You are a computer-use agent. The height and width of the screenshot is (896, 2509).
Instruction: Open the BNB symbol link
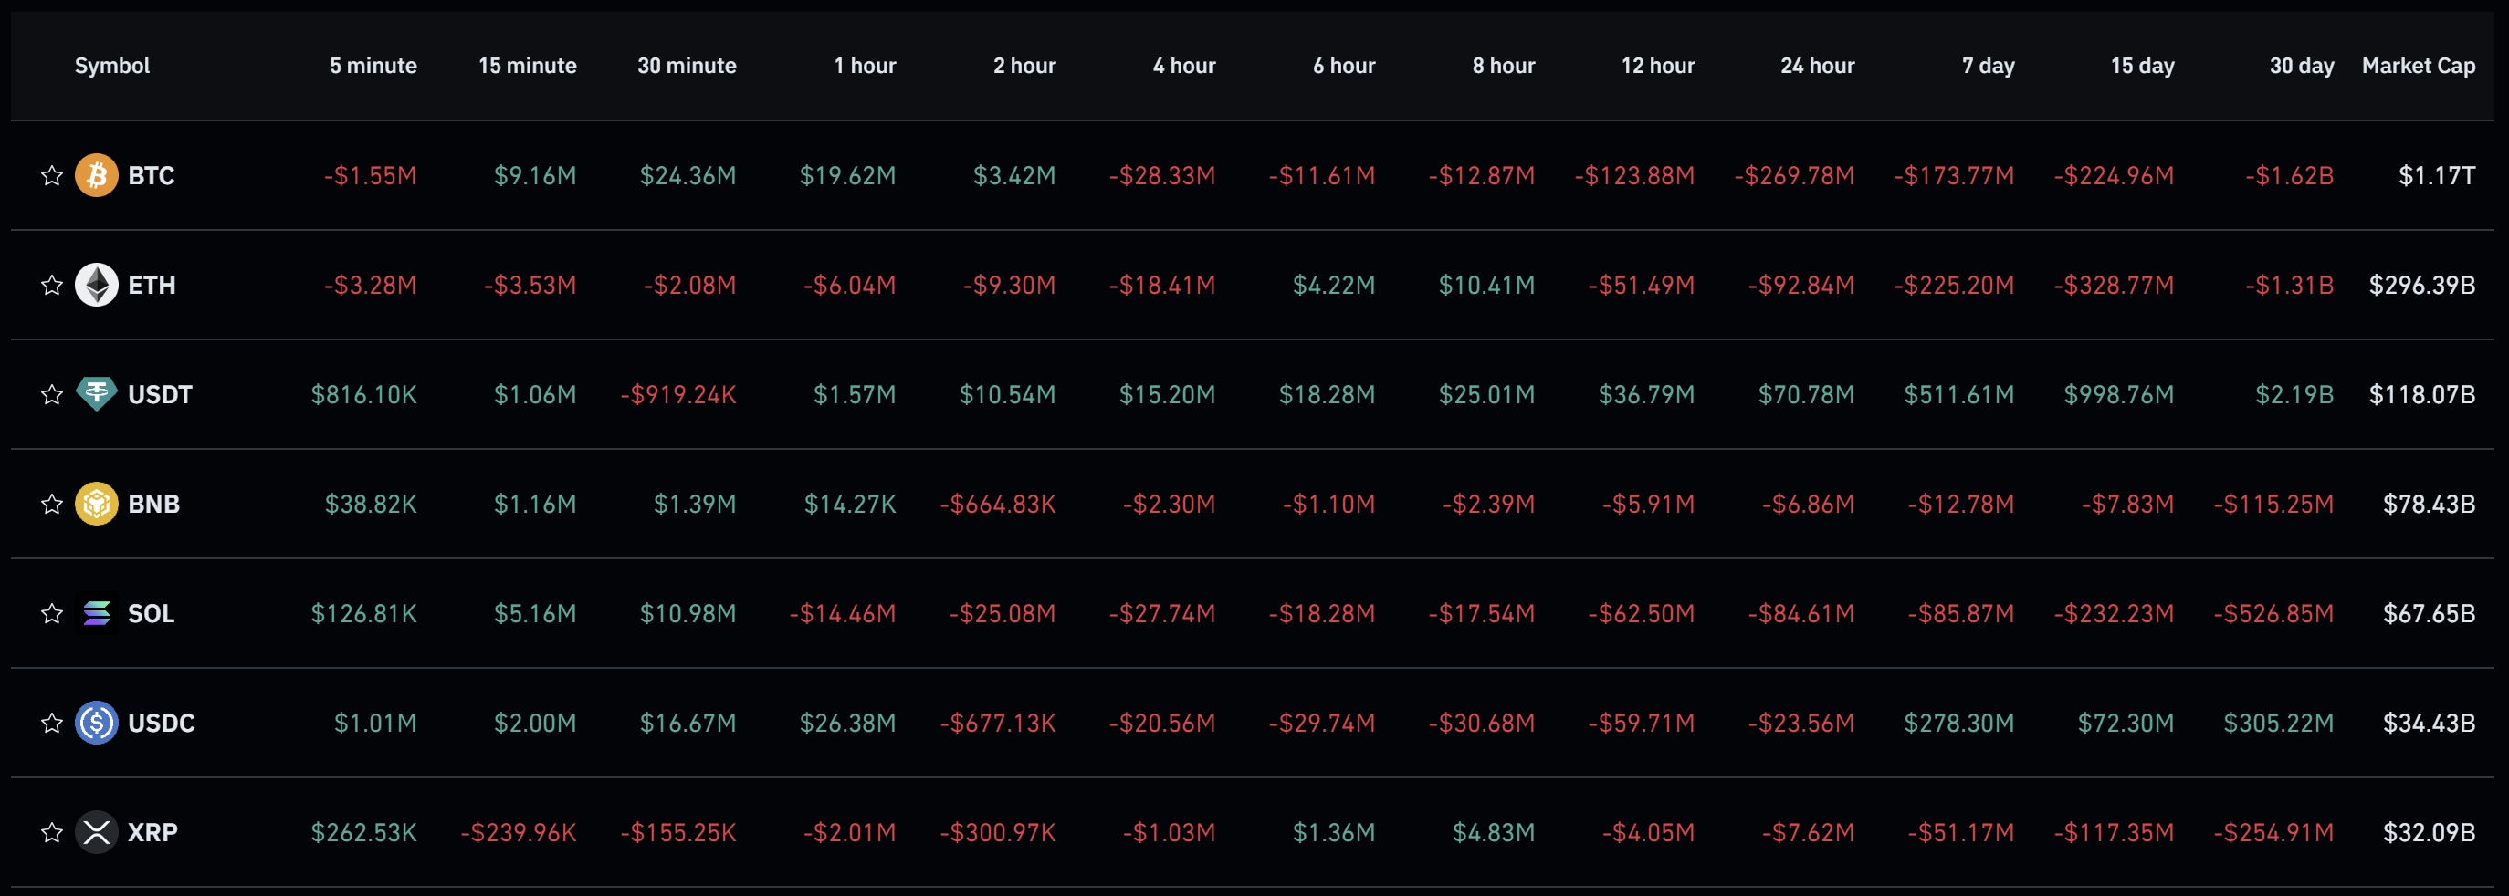[154, 504]
